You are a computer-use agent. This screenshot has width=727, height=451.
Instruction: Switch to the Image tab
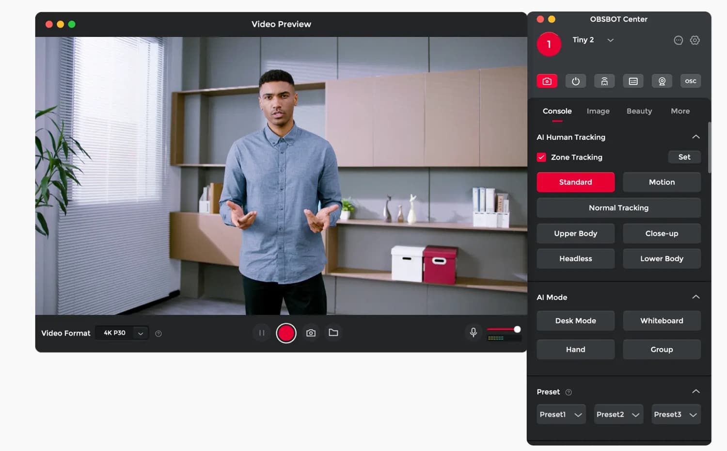pos(598,111)
